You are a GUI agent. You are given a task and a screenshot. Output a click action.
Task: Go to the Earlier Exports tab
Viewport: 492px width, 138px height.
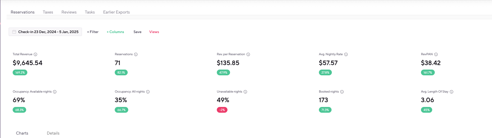116,12
